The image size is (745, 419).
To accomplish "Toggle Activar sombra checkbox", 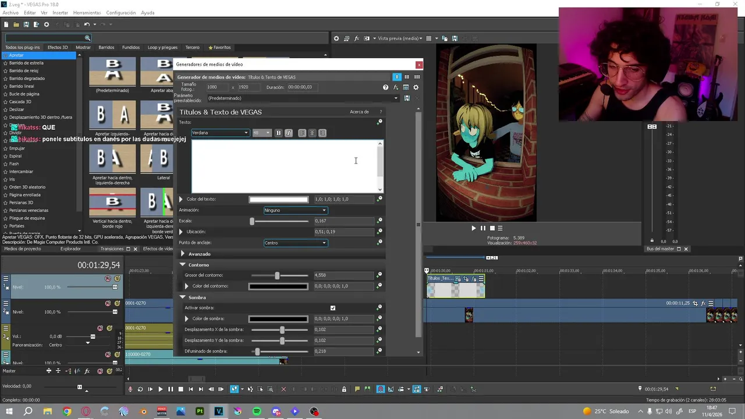I will point(333,308).
